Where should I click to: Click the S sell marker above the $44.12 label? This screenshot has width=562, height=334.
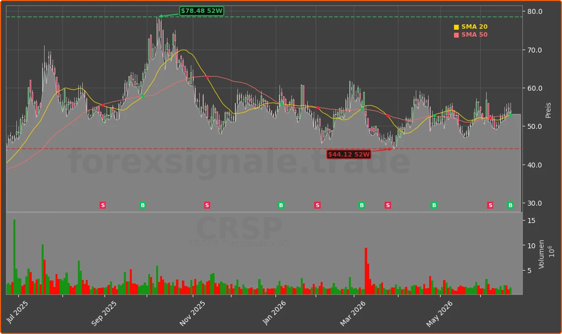pos(388,205)
